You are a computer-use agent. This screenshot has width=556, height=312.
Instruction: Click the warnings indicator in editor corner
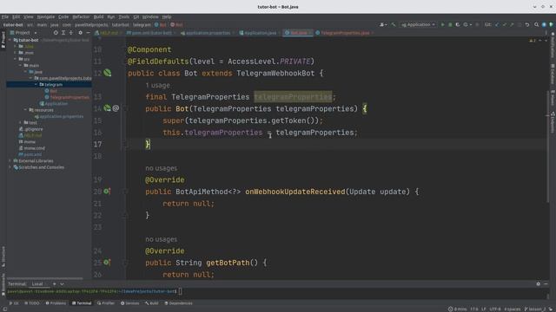[x=533, y=41]
